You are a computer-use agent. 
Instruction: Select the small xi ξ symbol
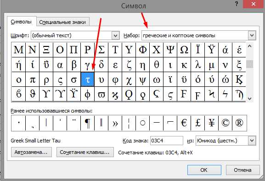[x=239, y=65]
